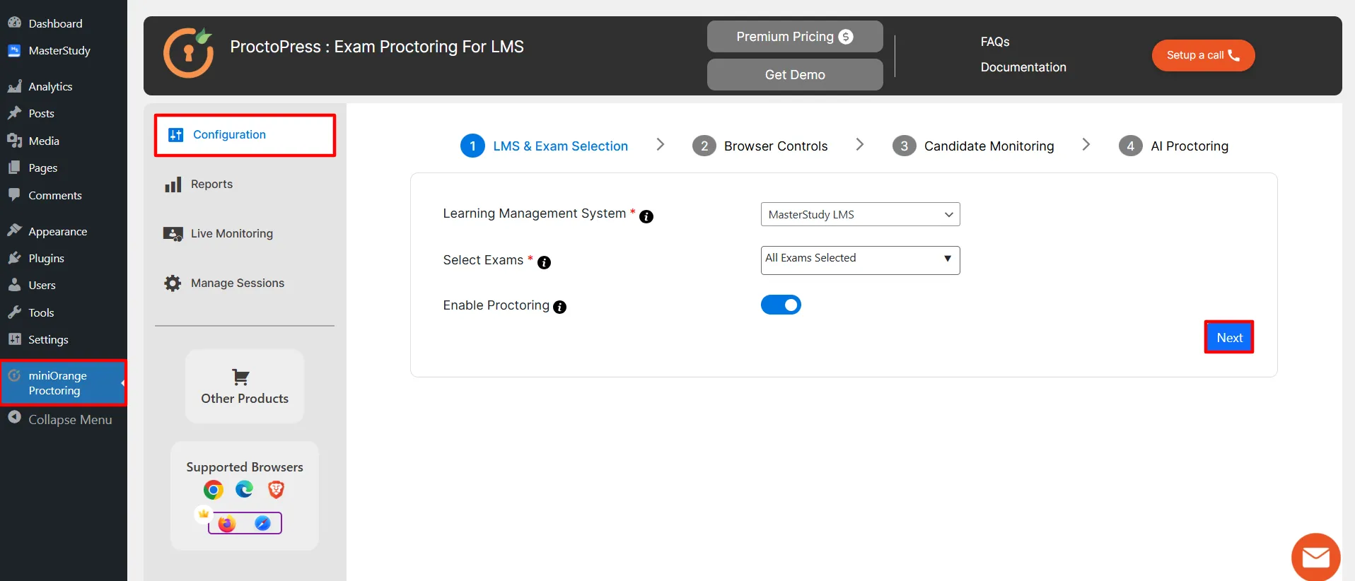Open the Learning Management System dropdown
Screen dimensions: 1355x581
[860, 214]
